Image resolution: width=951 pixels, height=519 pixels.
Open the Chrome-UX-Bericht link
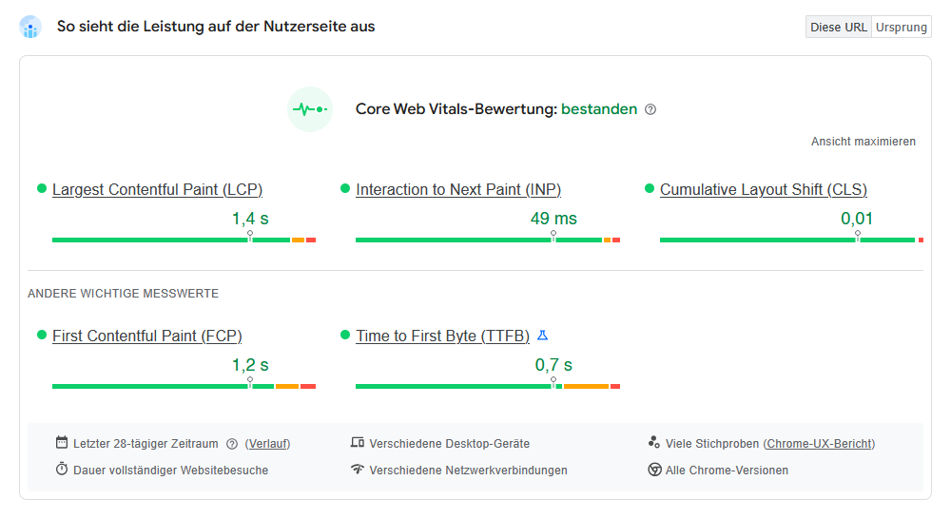pos(819,444)
